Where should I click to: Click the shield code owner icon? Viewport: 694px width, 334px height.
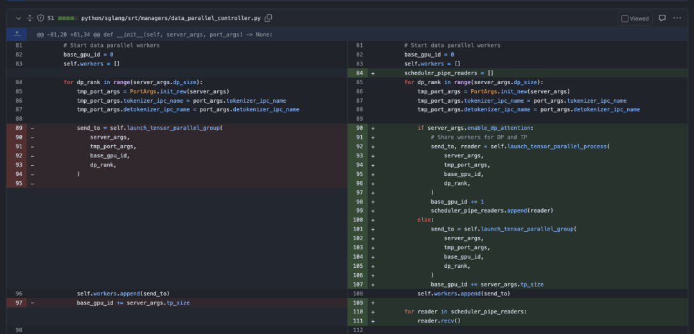[40, 18]
